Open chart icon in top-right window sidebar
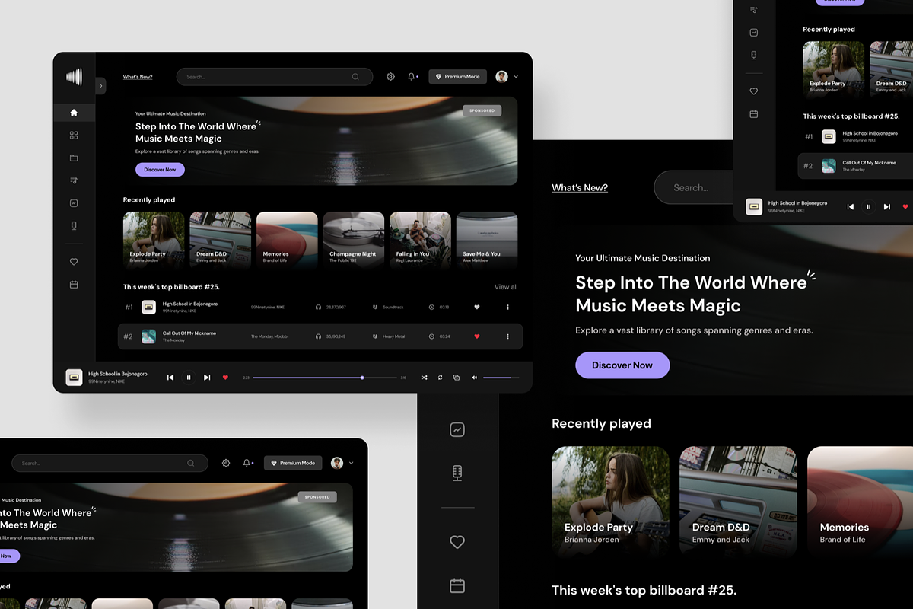913x609 pixels. click(754, 33)
